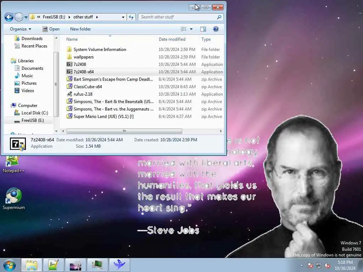The width and height of the screenshot is (363, 272).
Task: Click the greyed-out forward arrow button
Action: pyautogui.click(x=19, y=17)
